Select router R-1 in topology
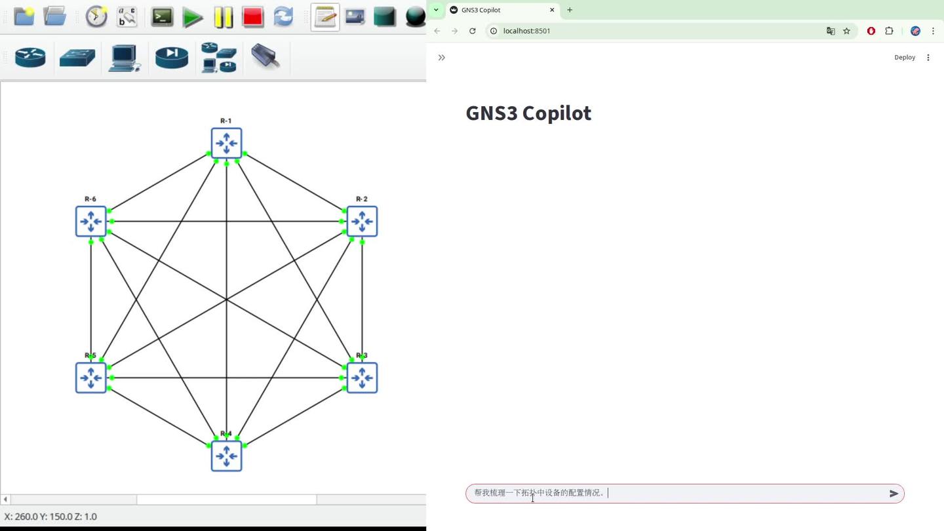 tap(226, 143)
